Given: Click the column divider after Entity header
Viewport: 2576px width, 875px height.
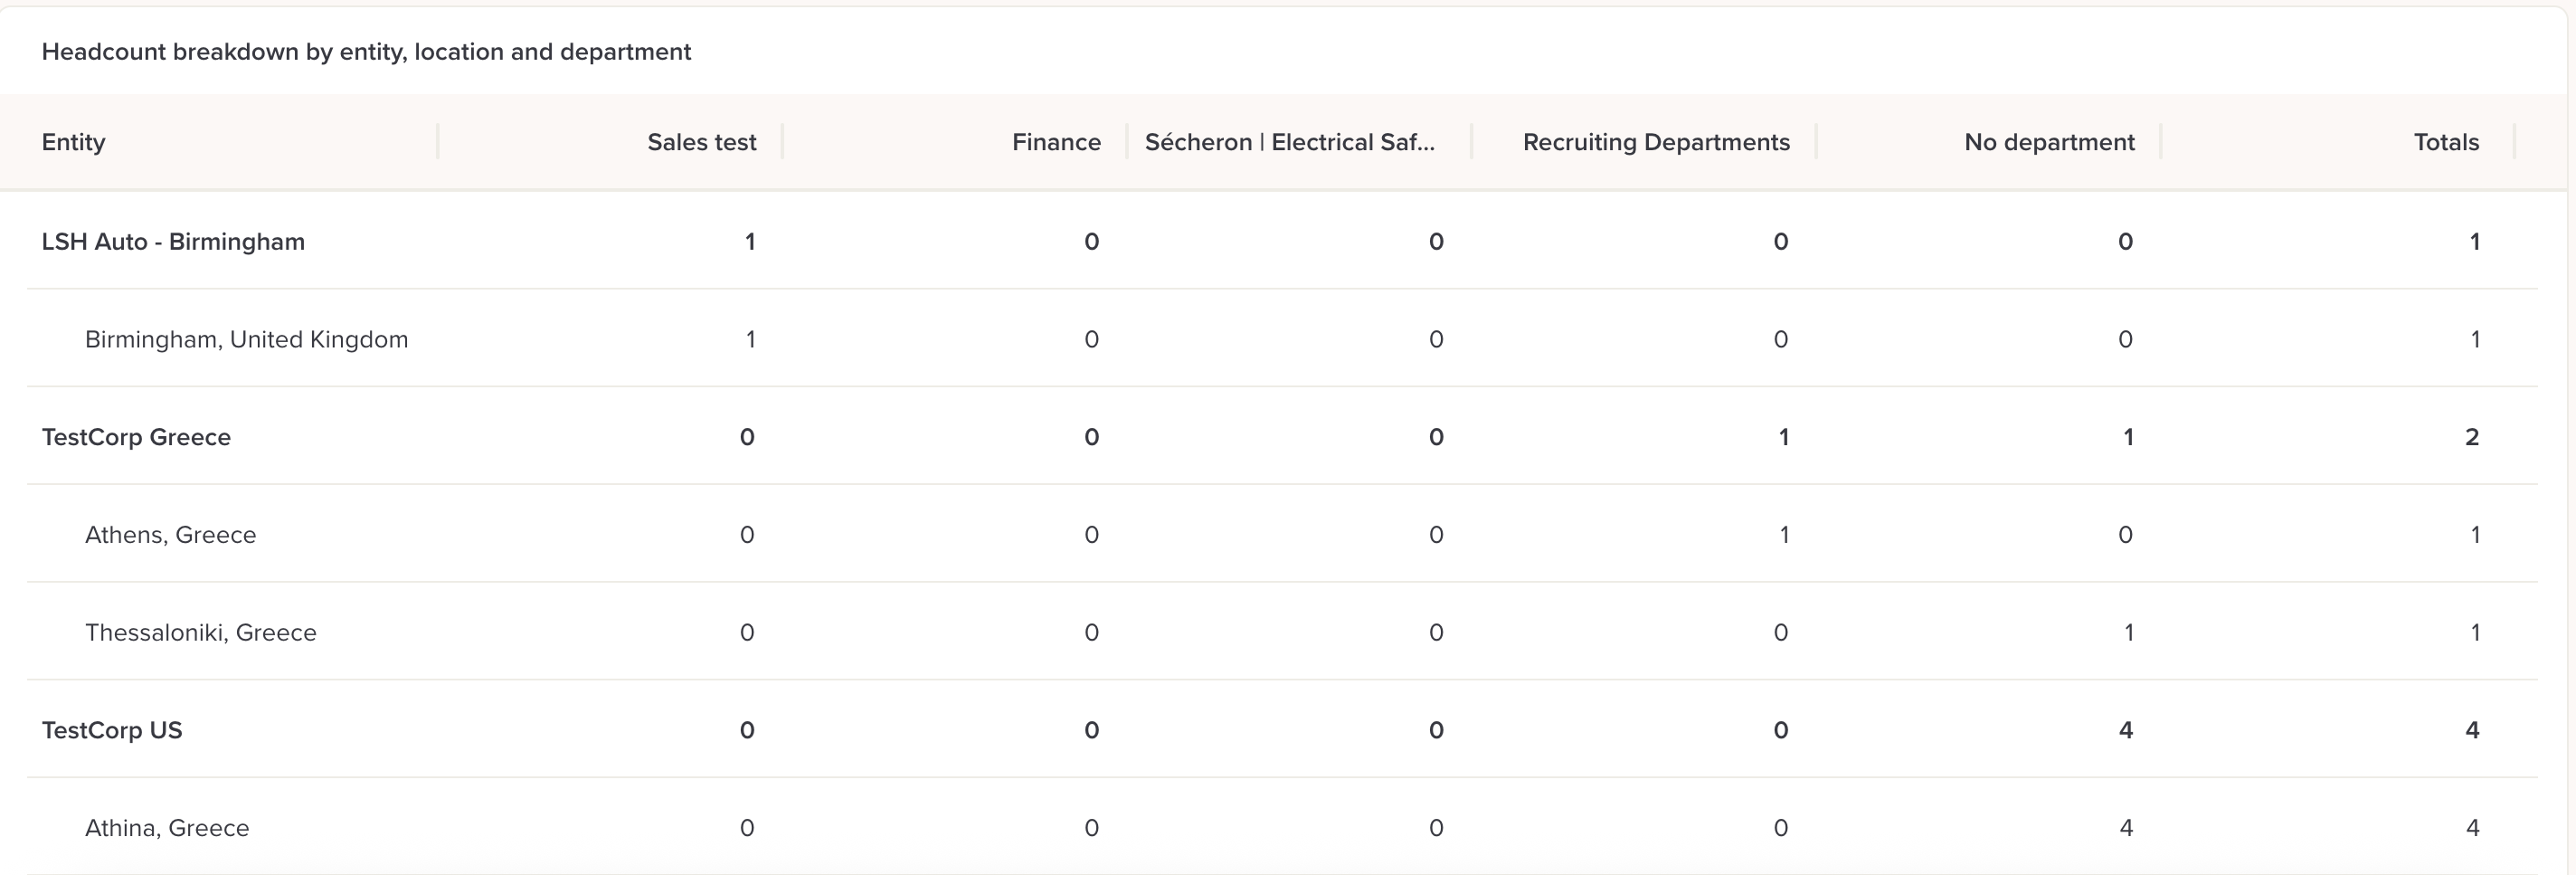Looking at the screenshot, I should tap(438, 141).
